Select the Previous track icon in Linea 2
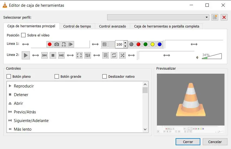Screen dimensions: 231x149 pyautogui.click(x=45, y=55)
